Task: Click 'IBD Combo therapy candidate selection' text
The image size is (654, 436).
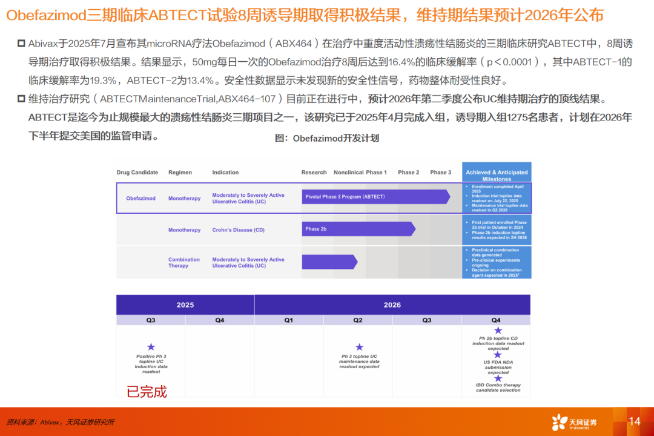Action: coord(498,388)
